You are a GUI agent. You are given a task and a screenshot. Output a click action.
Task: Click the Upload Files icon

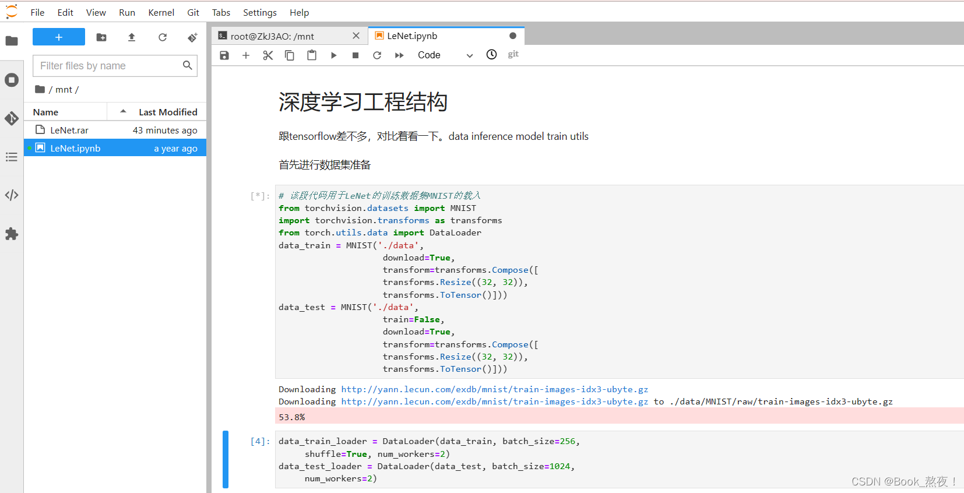tap(132, 37)
